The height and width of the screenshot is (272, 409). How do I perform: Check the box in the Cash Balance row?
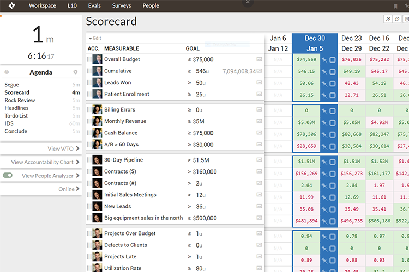point(333,134)
